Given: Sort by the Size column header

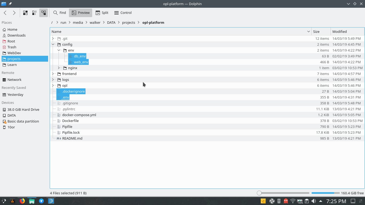Looking at the screenshot, I should (321, 31).
